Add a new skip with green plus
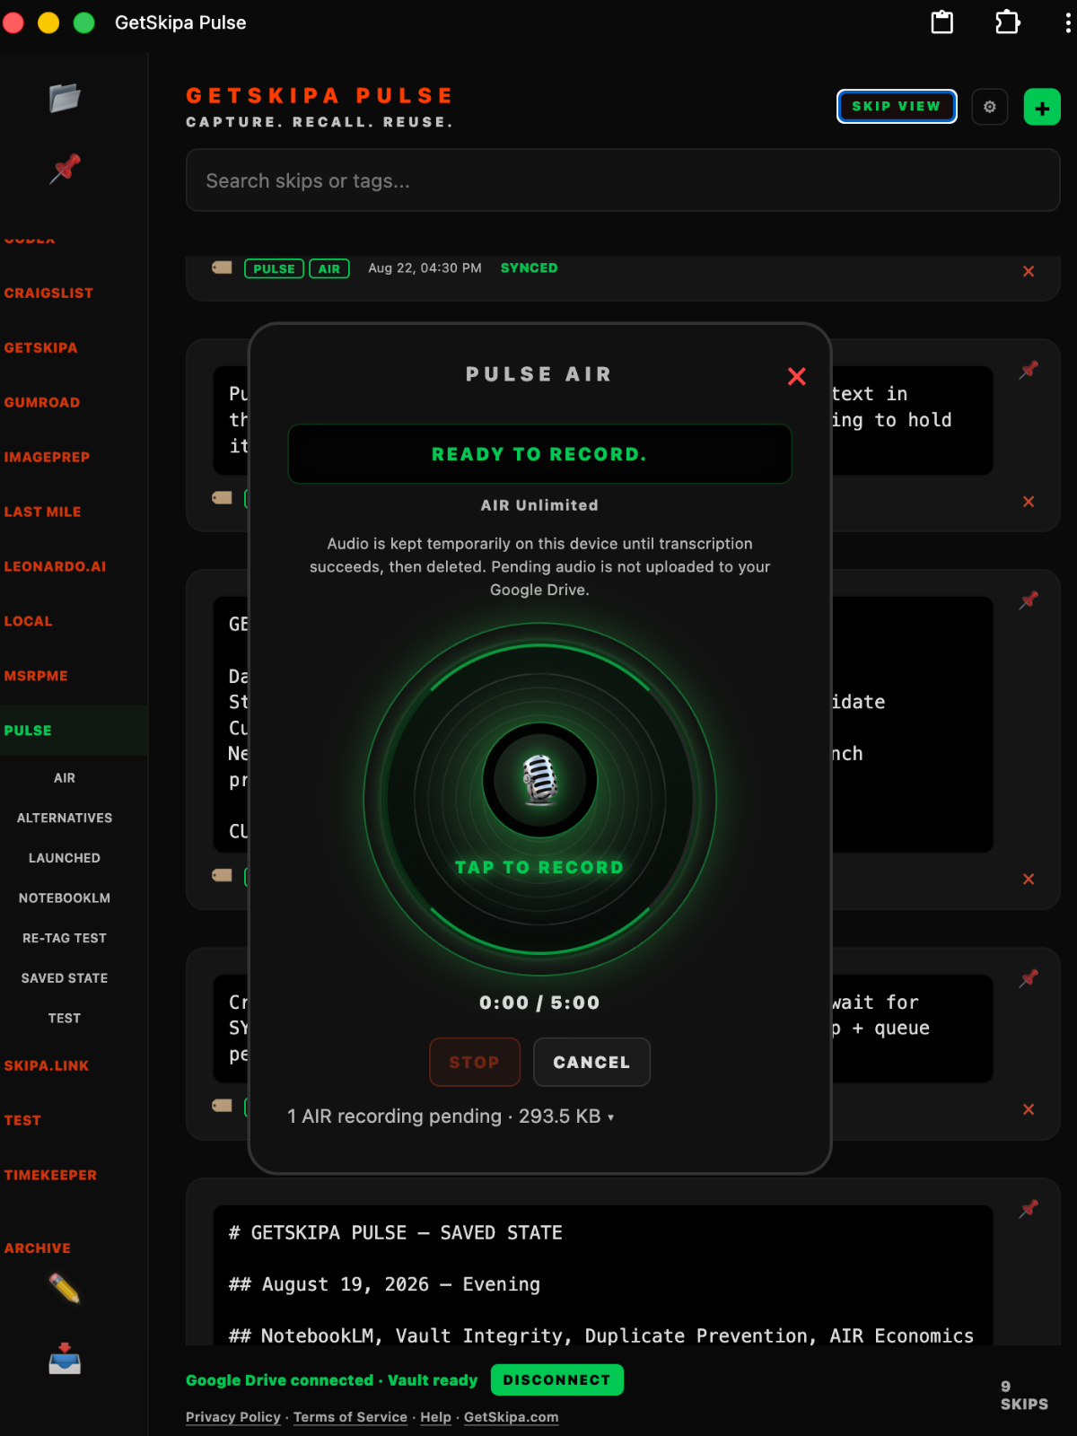1077x1436 pixels. 1042,108
